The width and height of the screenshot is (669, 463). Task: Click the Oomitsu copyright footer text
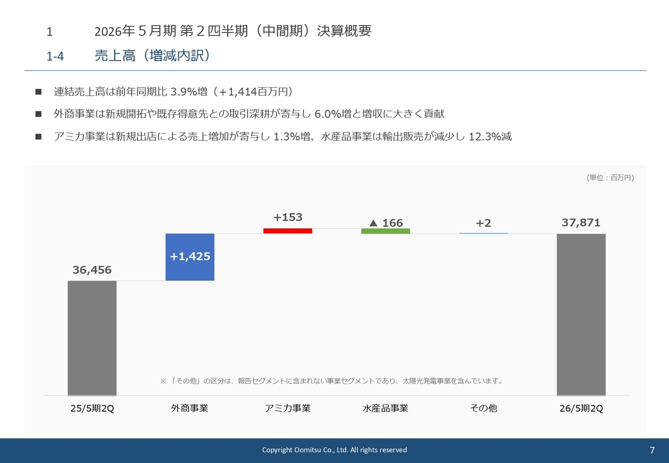pos(334,450)
